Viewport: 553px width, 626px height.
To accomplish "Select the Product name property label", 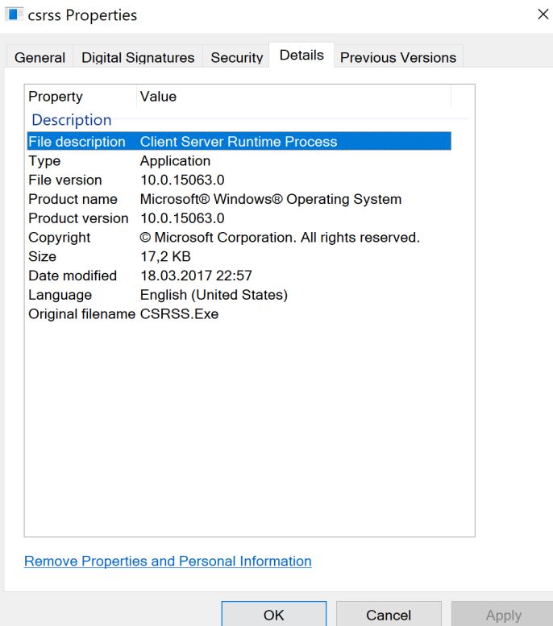I will [x=73, y=199].
